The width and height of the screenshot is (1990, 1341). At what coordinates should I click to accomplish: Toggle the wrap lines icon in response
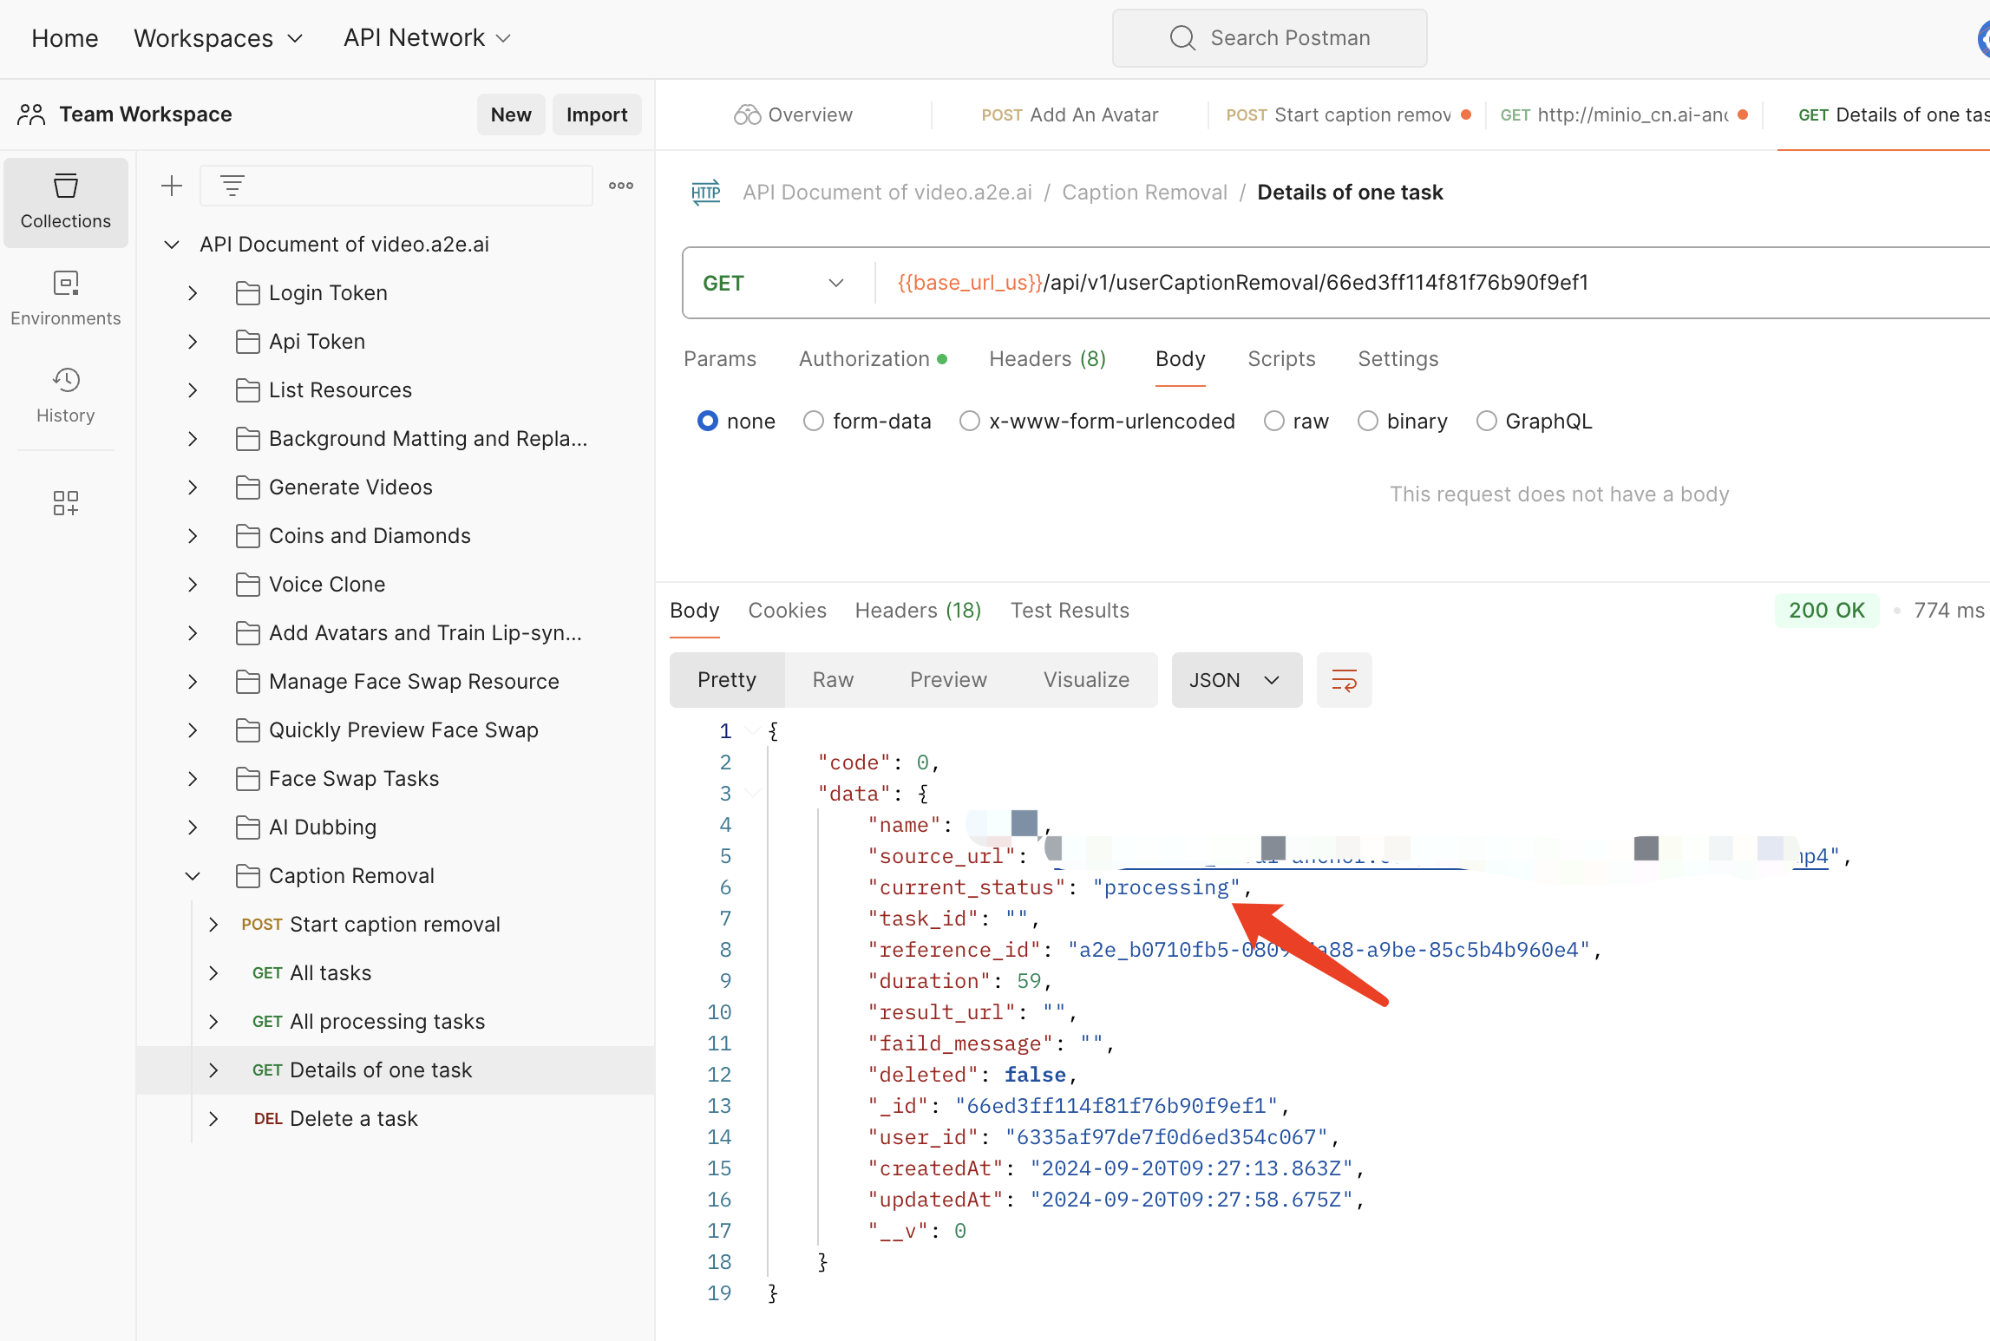(x=1344, y=680)
